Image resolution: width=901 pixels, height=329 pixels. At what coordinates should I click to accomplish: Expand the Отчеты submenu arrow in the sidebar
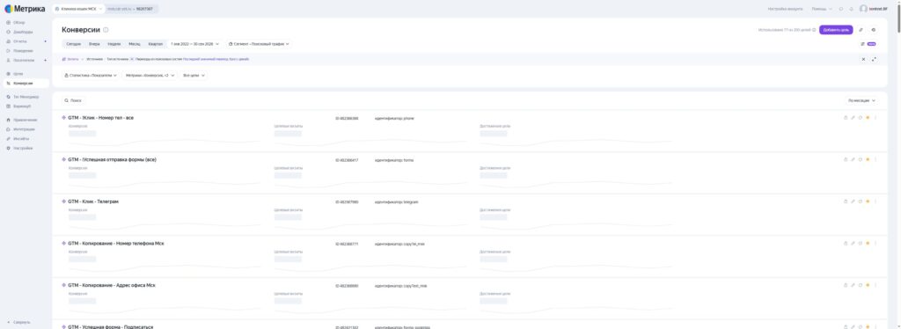coord(46,41)
